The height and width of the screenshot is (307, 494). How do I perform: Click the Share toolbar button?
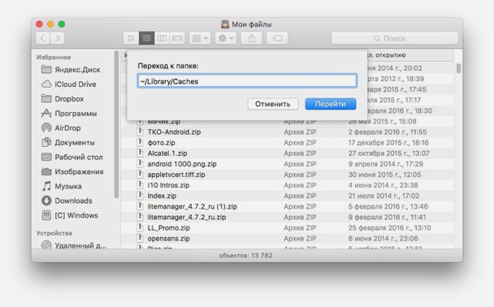[x=252, y=38]
